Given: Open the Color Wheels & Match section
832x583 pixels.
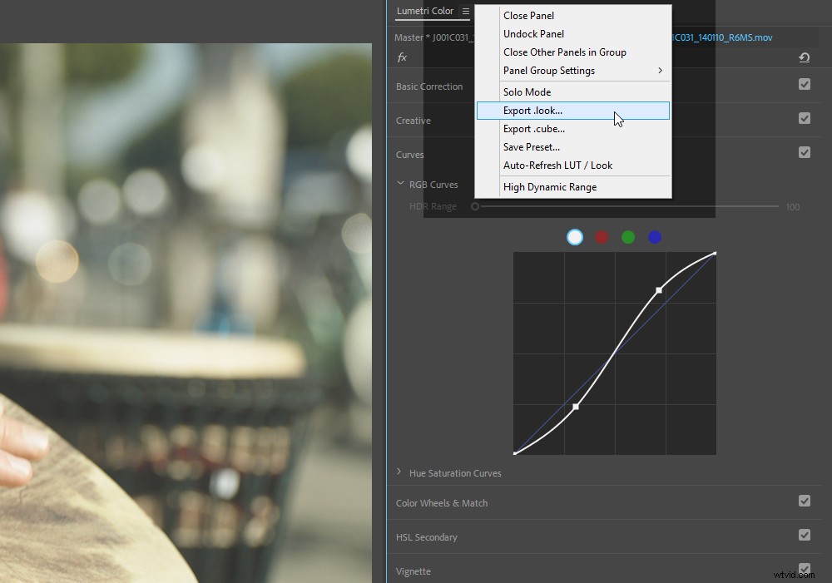Looking at the screenshot, I should click(x=442, y=501).
